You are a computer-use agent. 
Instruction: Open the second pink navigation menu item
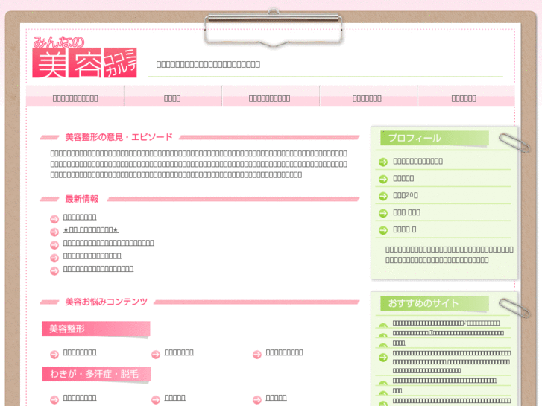172,96
